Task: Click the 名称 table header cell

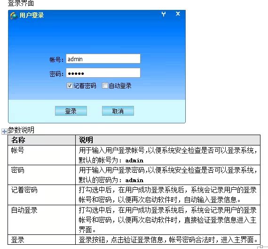Action: [x=42, y=140]
